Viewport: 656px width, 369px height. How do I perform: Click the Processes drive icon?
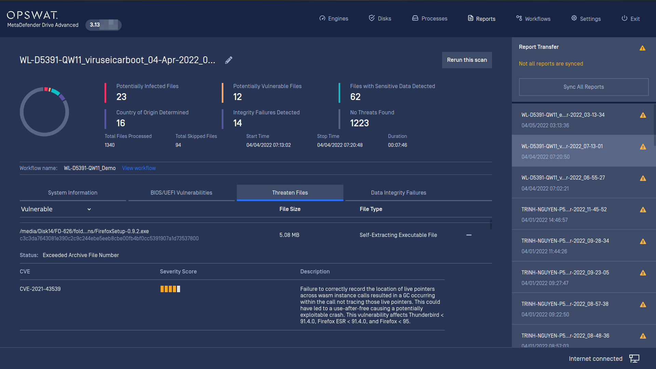[x=415, y=18]
